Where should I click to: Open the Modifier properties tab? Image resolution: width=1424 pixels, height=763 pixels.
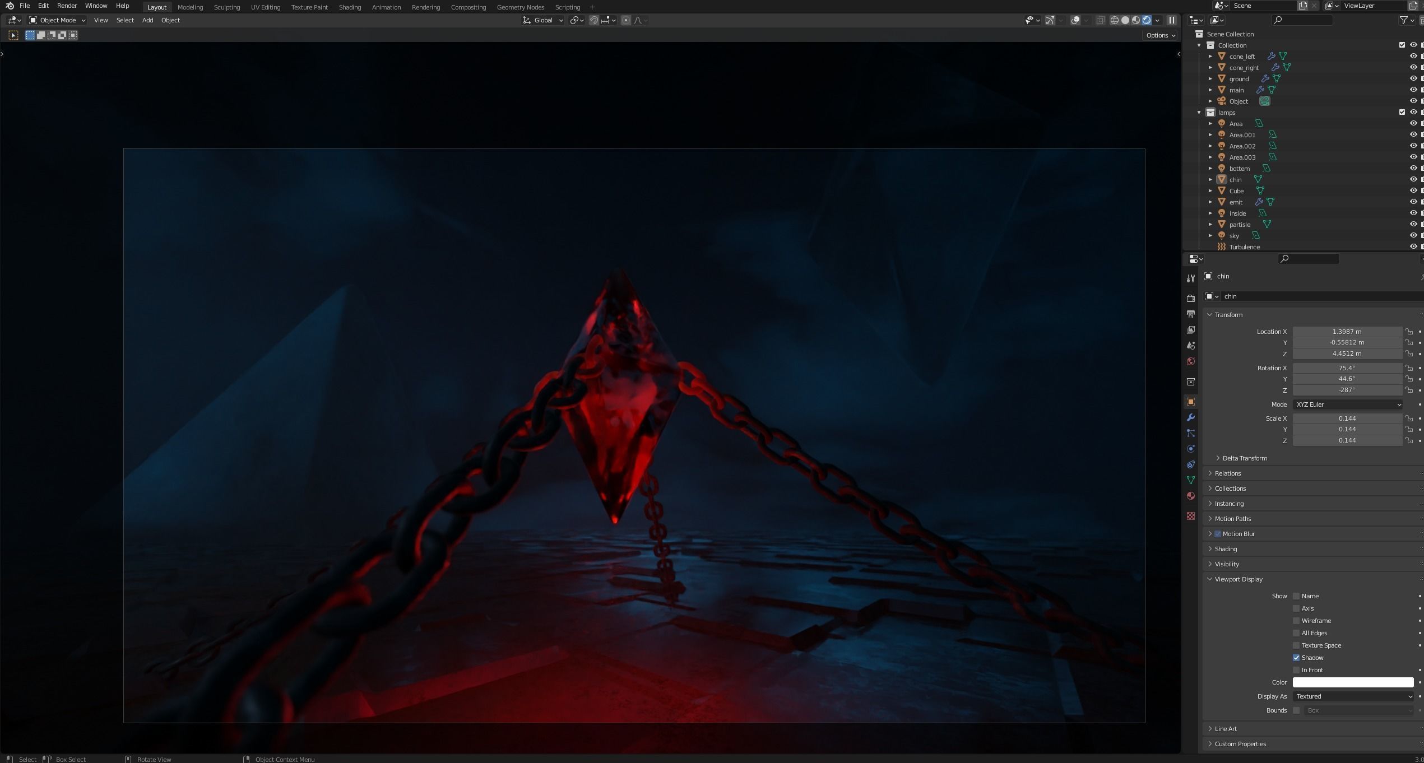point(1191,418)
